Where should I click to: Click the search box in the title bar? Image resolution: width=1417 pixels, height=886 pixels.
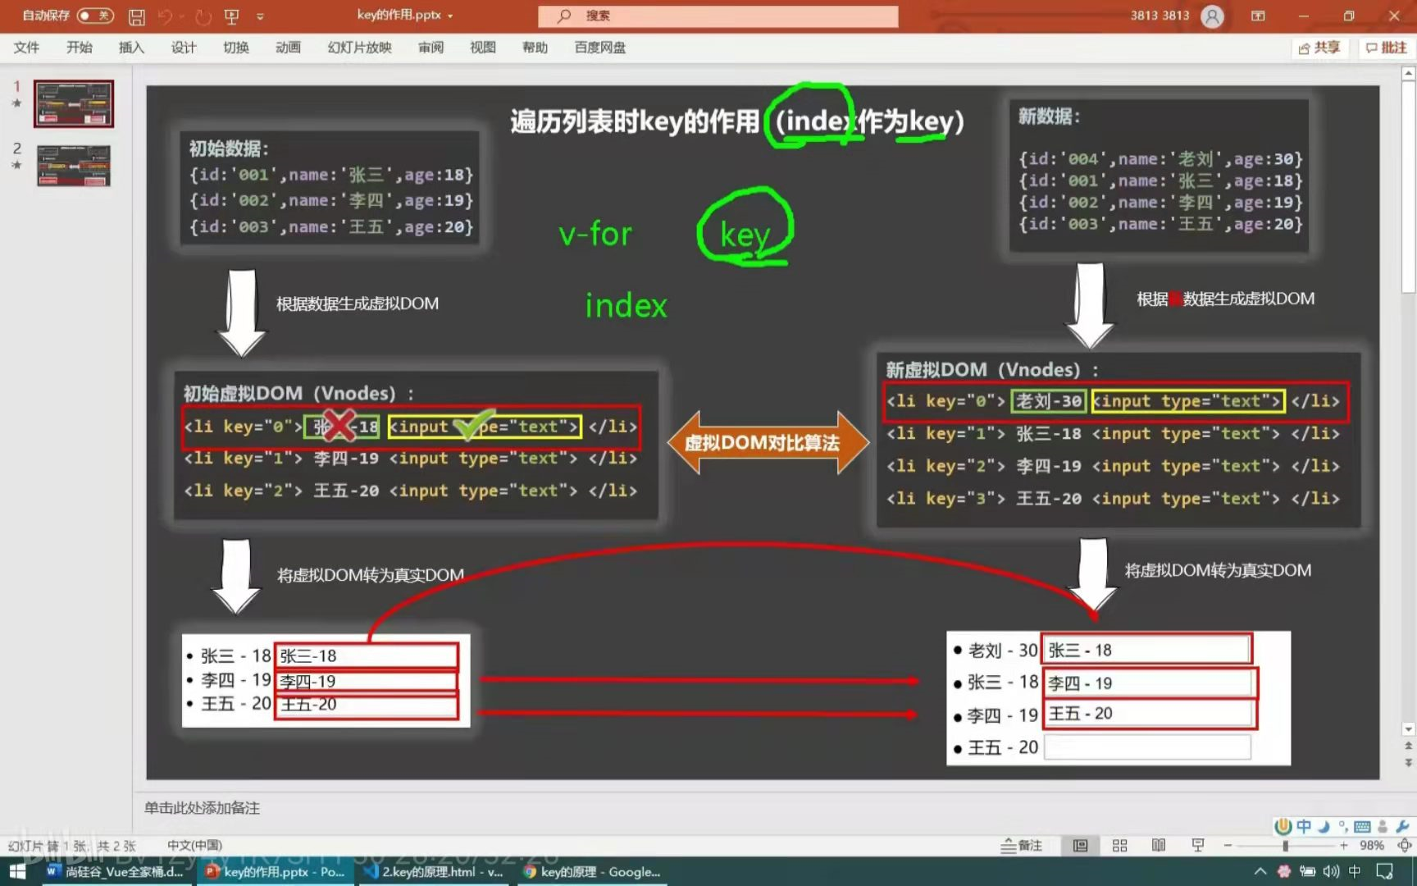pyautogui.click(x=718, y=16)
